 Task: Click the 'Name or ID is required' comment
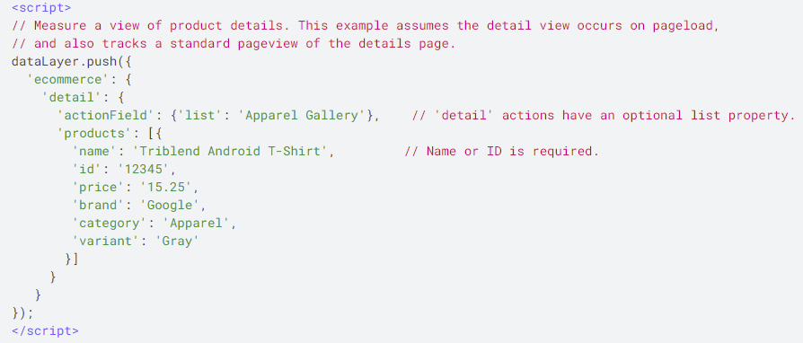pyautogui.click(x=501, y=152)
